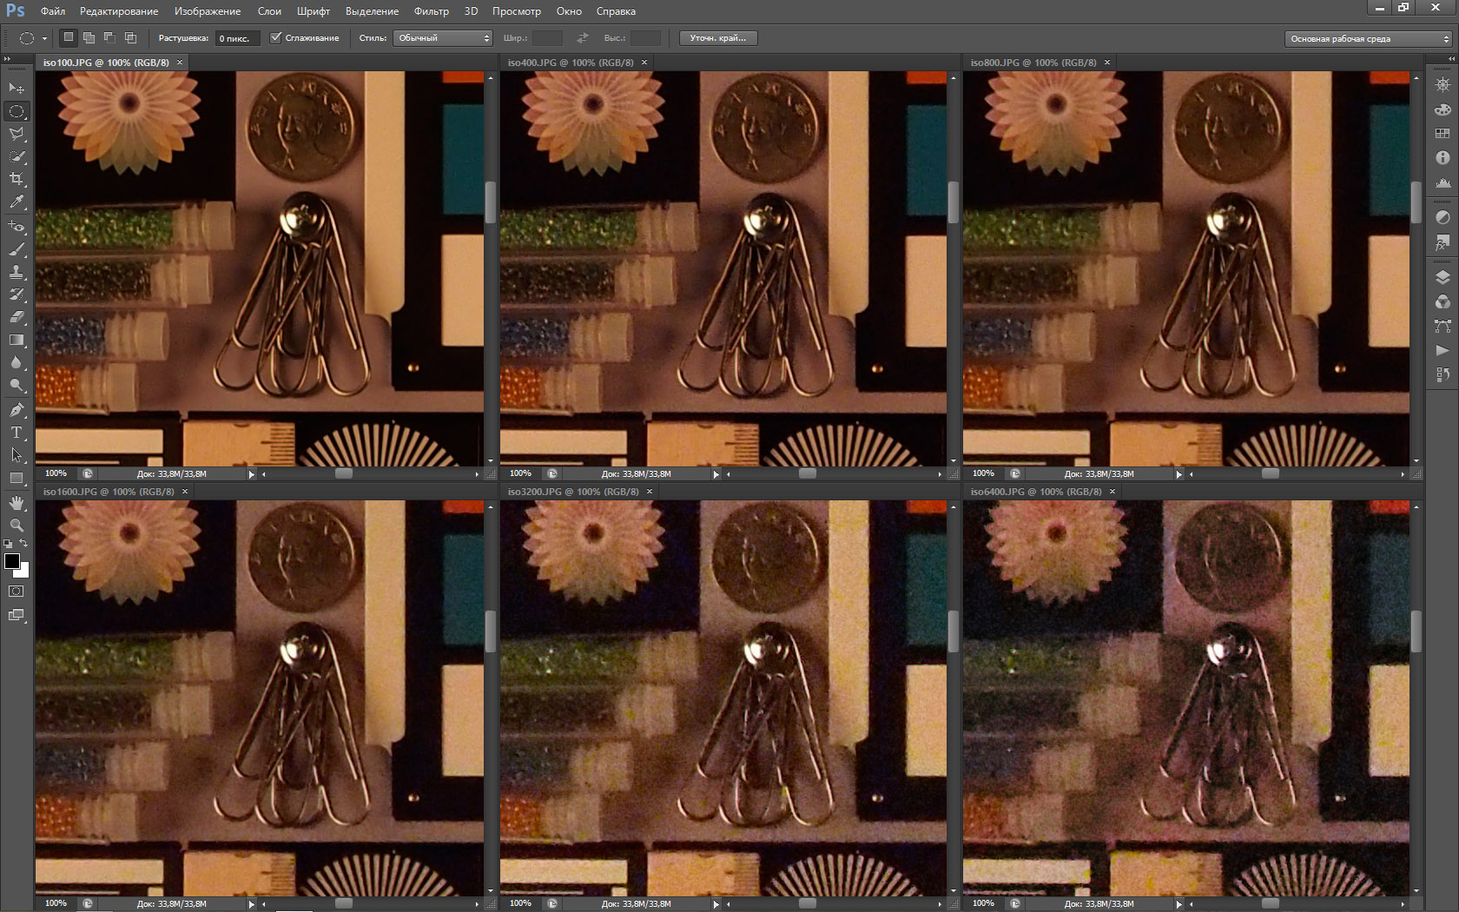The height and width of the screenshot is (912, 1459).
Task: Click the Растушевка feather input field
Action: click(x=238, y=38)
